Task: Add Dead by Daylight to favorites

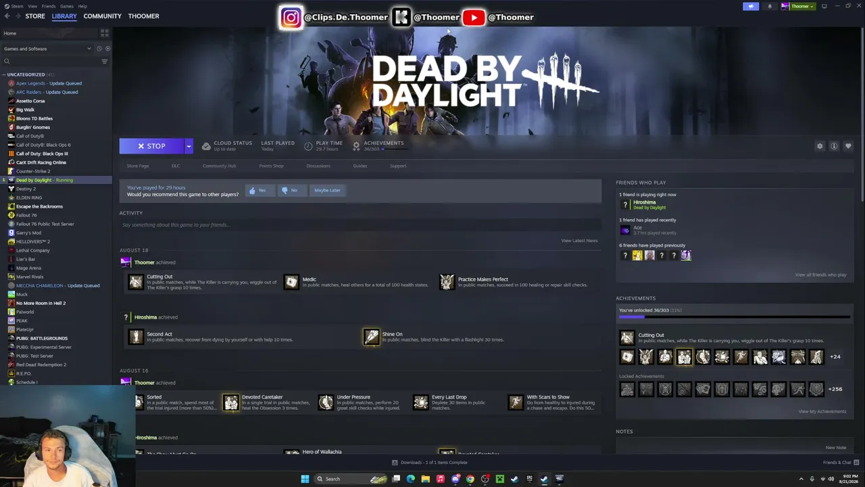Action: [848, 146]
